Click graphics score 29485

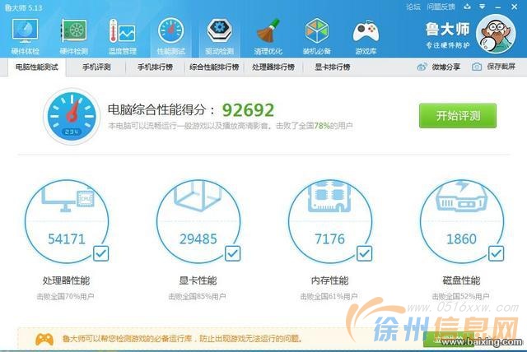tap(198, 239)
